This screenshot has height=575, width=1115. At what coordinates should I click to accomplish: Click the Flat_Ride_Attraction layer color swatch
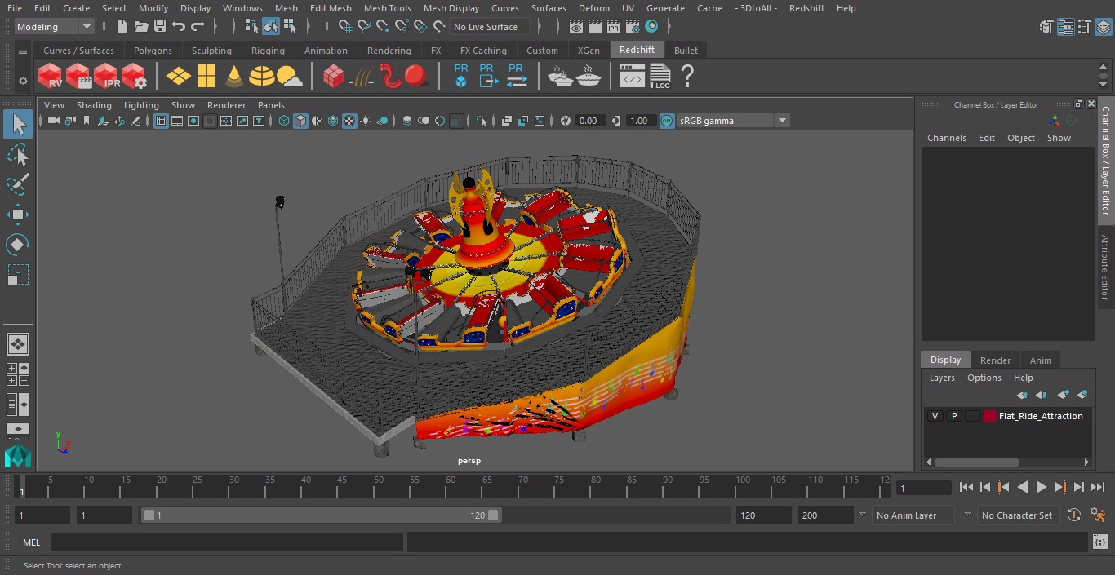(990, 416)
